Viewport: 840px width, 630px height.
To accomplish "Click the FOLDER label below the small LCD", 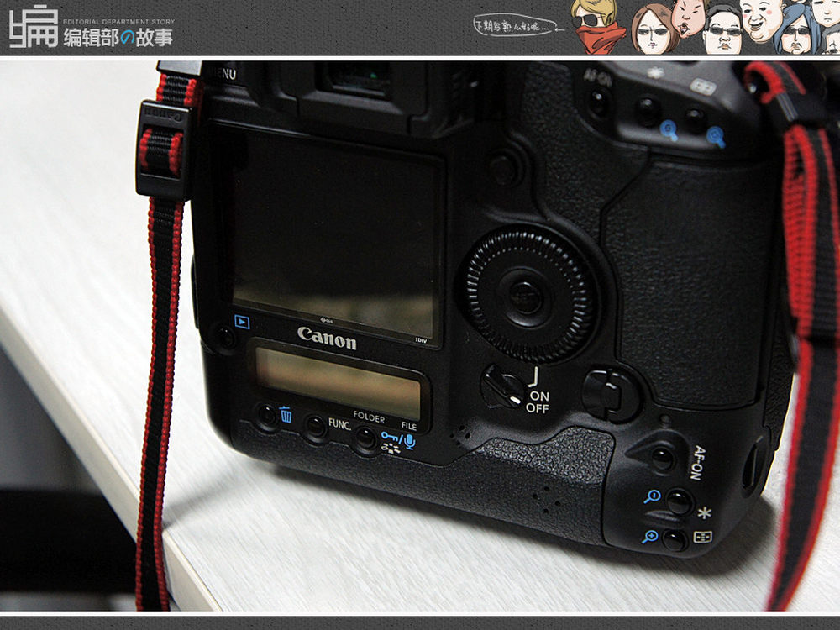I will coord(369,417).
